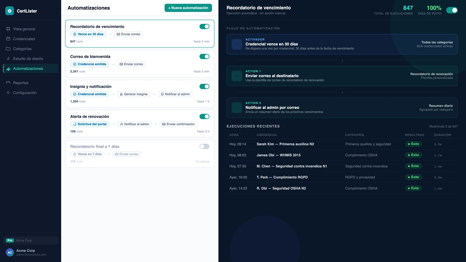Open Vista general in sidebar
This screenshot has height=262, width=466.
point(31,29)
